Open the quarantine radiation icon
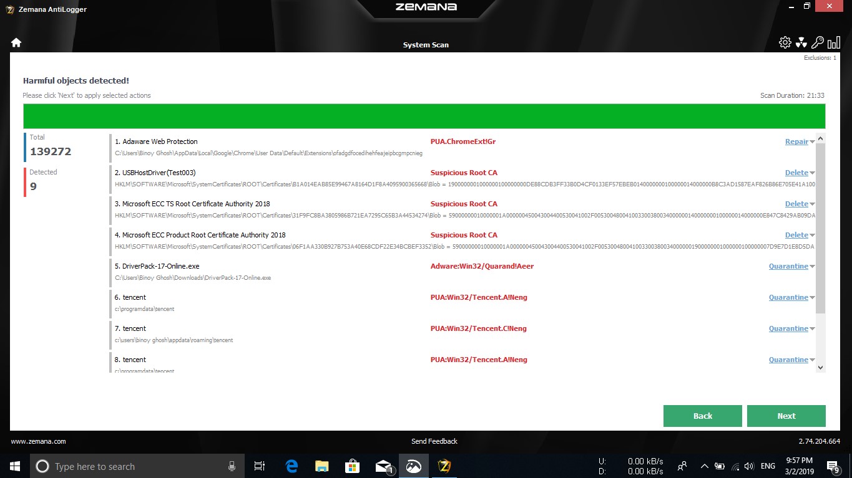 (801, 42)
